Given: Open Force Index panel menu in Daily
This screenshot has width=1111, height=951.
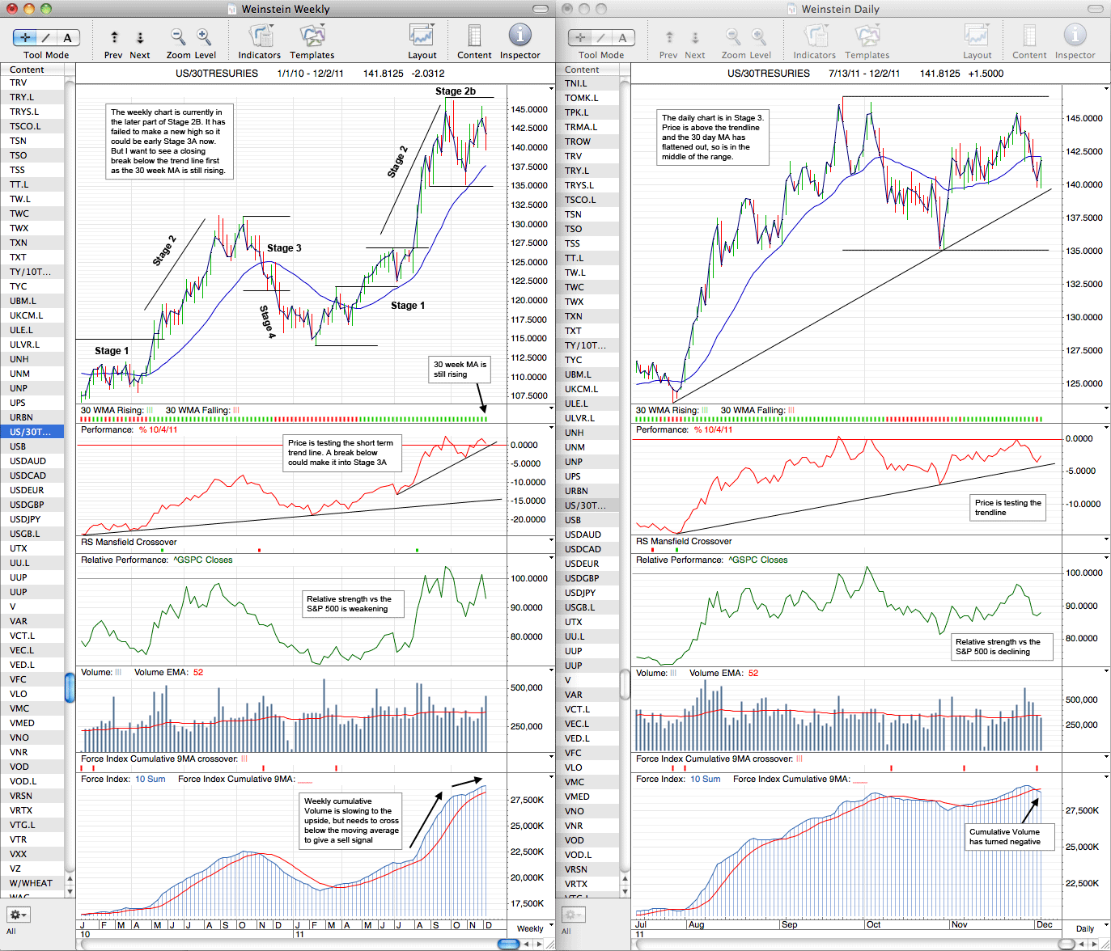Looking at the screenshot, I should (1106, 777).
